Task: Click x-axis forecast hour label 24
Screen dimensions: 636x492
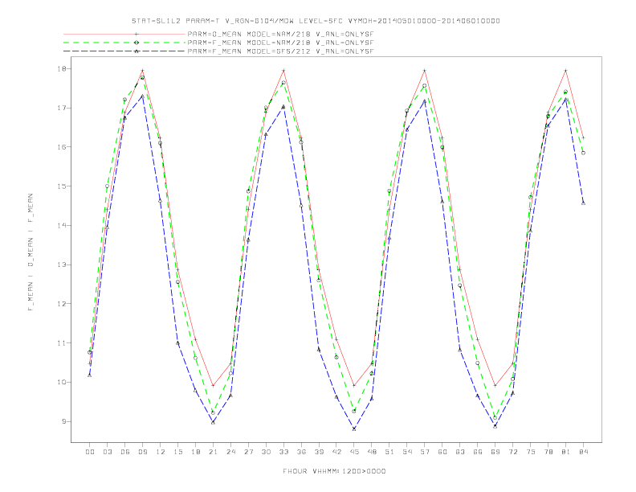Action: pos(230,452)
